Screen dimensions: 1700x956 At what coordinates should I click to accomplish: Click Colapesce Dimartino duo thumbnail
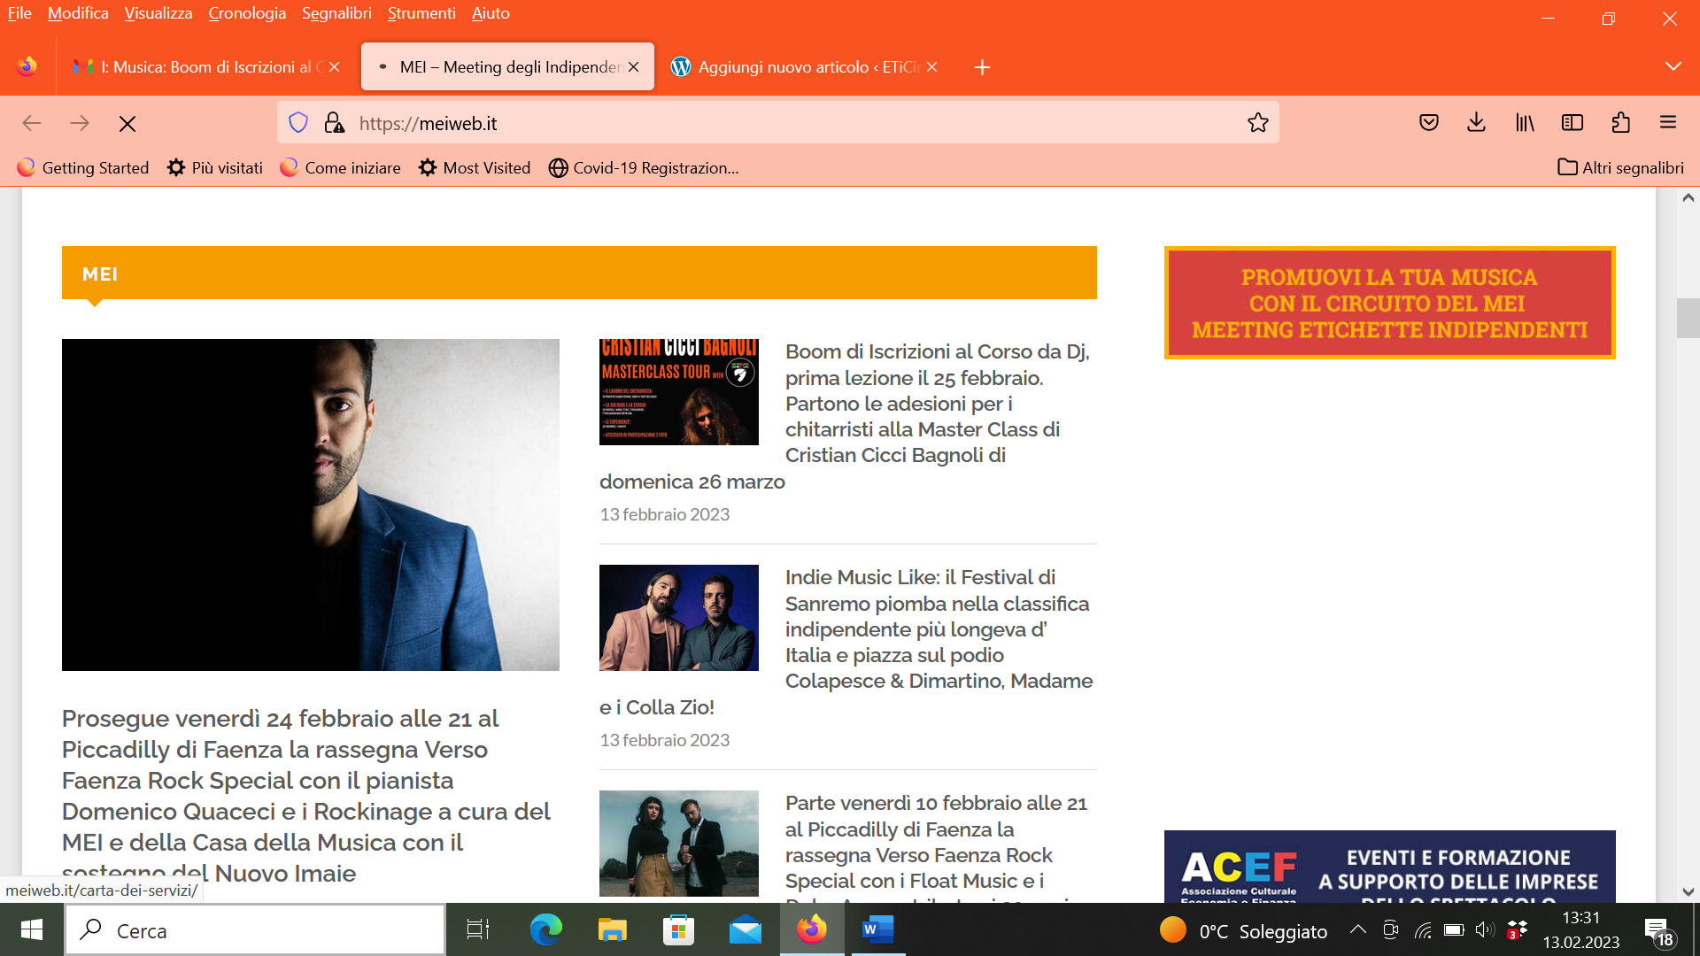coord(679,618)
